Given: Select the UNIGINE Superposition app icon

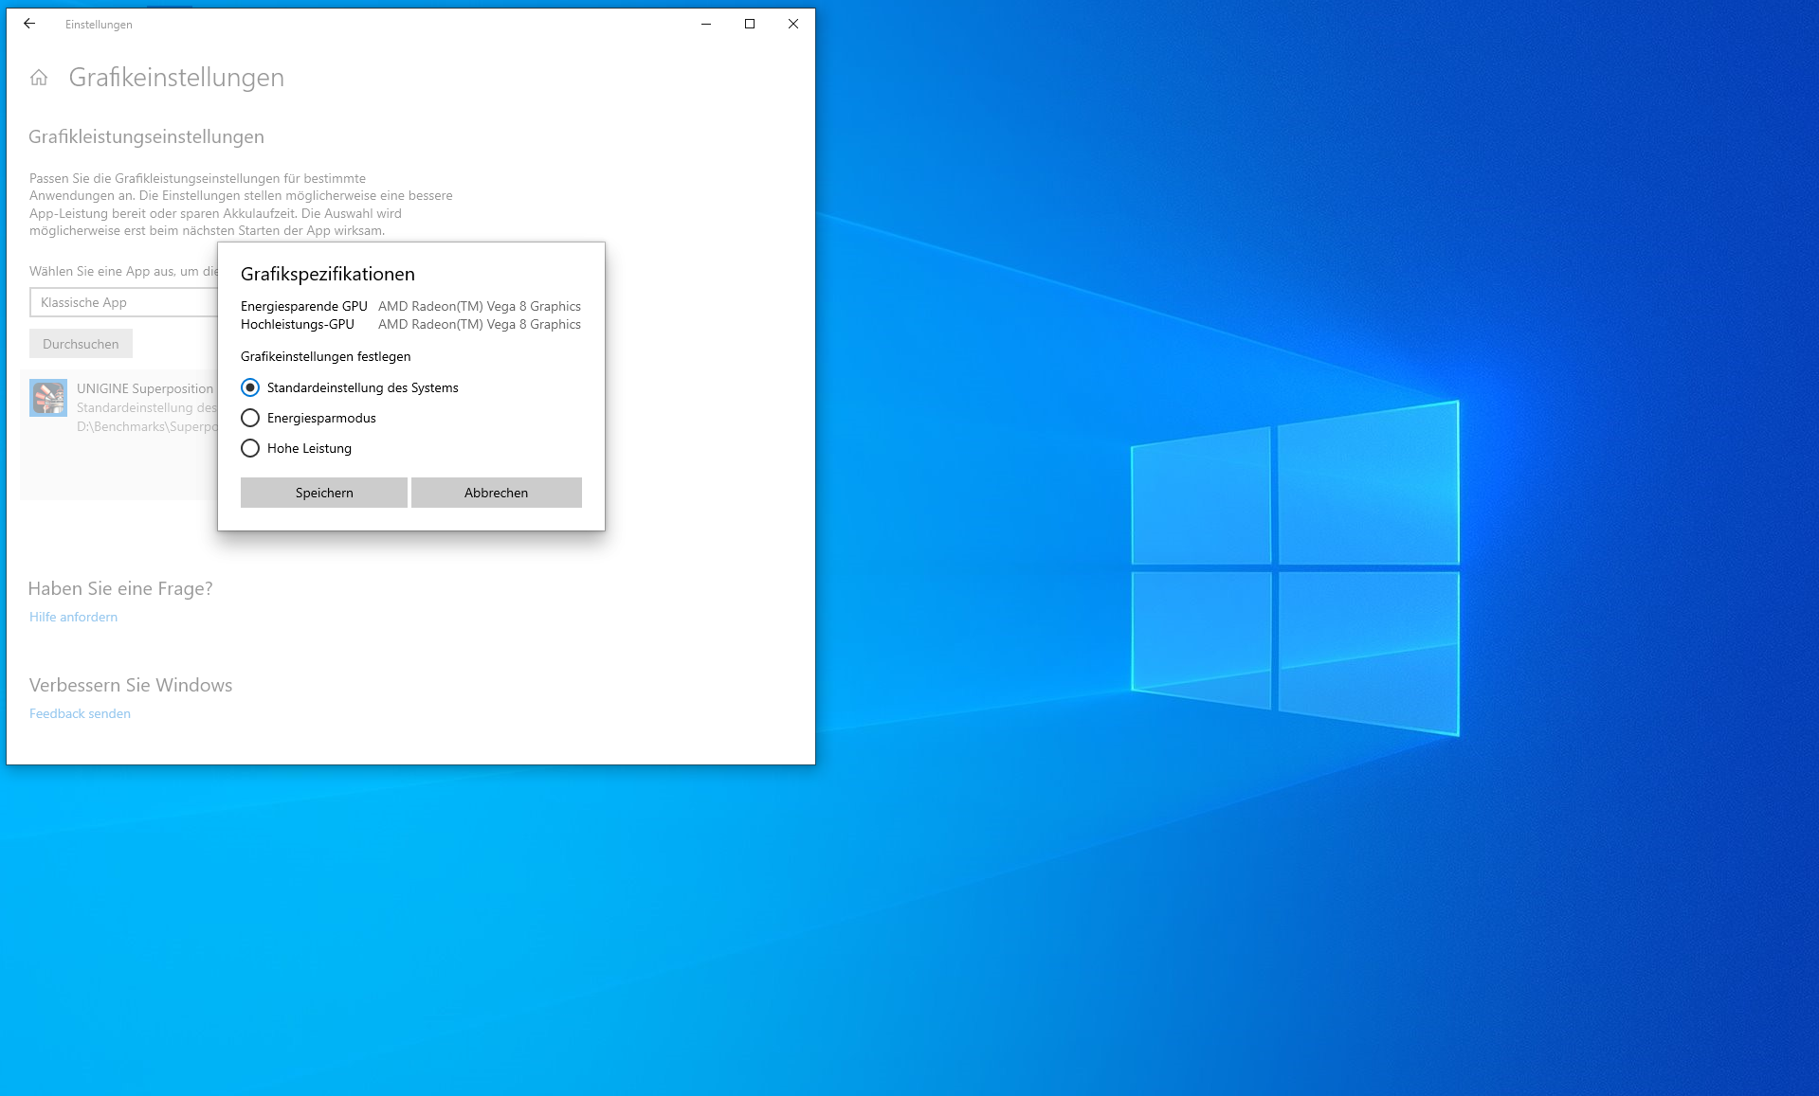Looking at the screenshot, I should coord(48,398).
